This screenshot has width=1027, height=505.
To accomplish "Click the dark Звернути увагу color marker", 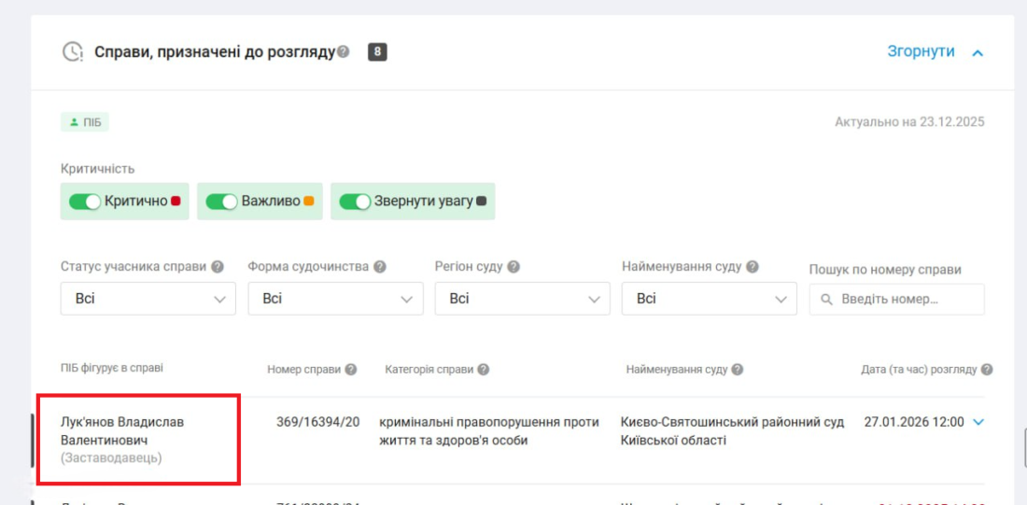I will 482,201.
